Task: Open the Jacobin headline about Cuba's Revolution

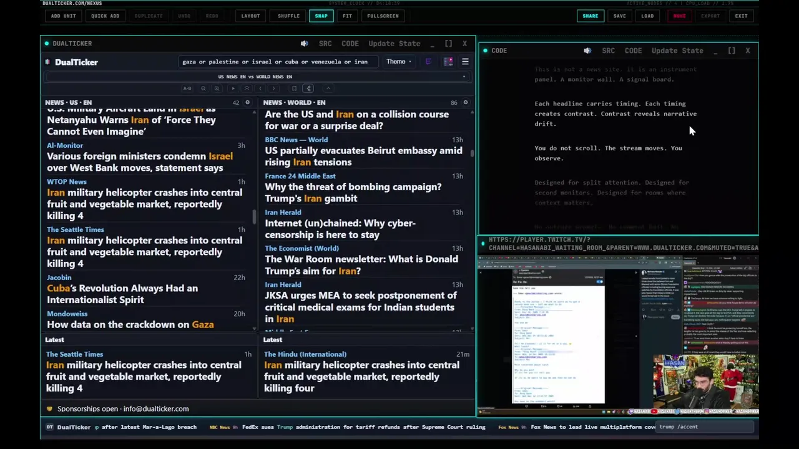Action: [122, 294]
